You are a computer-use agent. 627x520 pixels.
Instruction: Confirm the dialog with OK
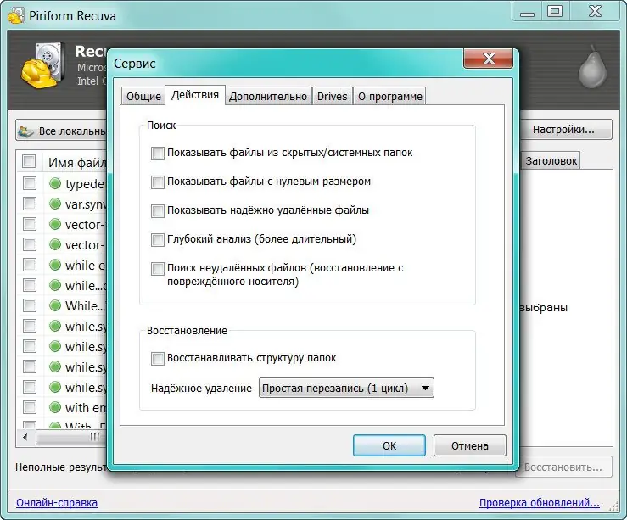pos(389,445)
